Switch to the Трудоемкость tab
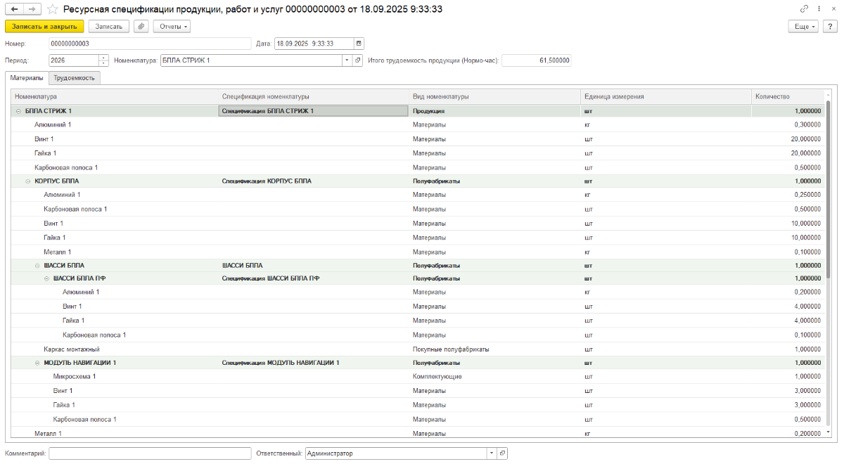This screenshot has height=464, width=844. [75, 78]
